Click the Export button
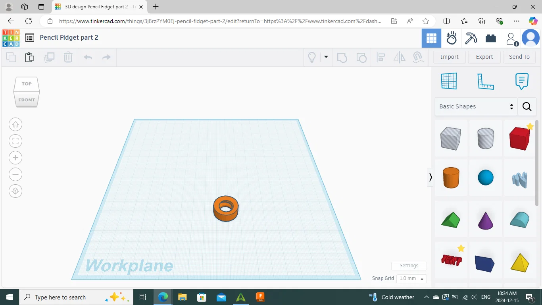Viewport: 542px width, 305px height. [x=484, y=57]
